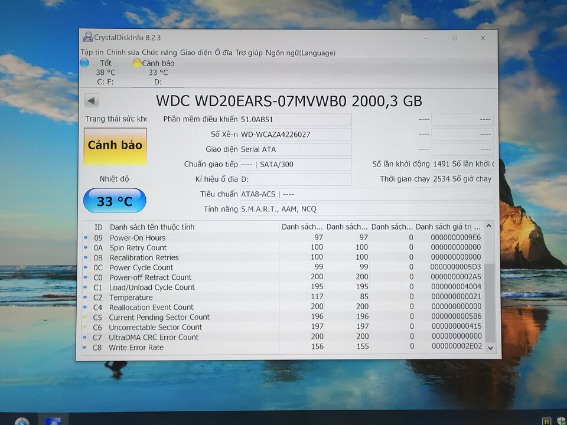The image size is (567, 425).
Task: Click the yellow Cảnh báo status circle icon
Action: click(136, 63)
